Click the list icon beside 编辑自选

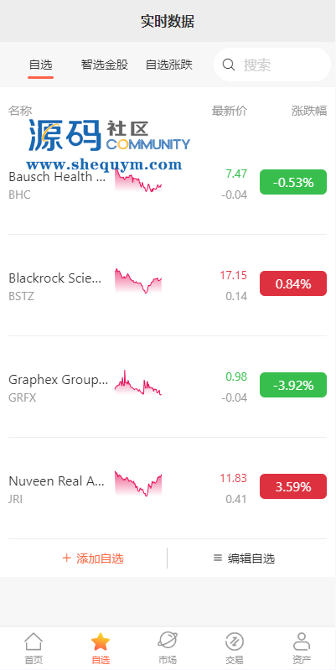pos(218,558)
